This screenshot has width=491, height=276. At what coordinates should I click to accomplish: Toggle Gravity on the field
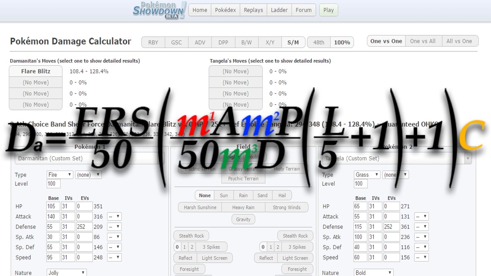point(243,220)
